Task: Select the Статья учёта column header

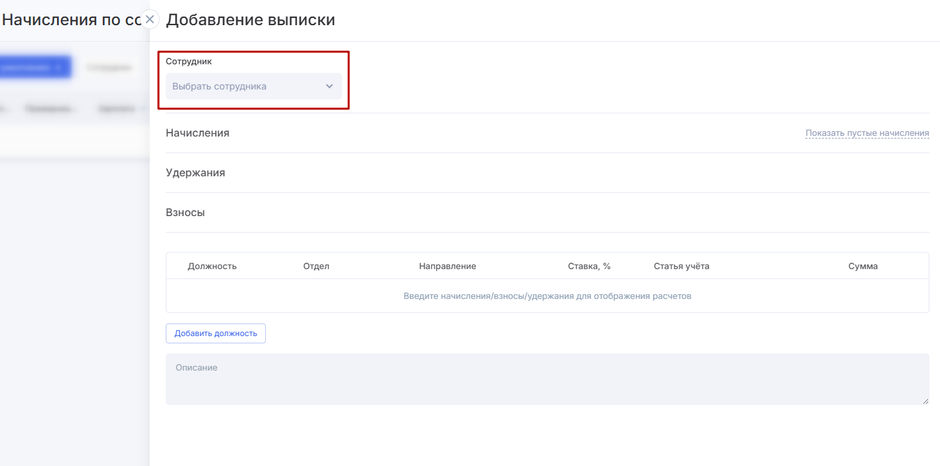Action: [681, 266]
